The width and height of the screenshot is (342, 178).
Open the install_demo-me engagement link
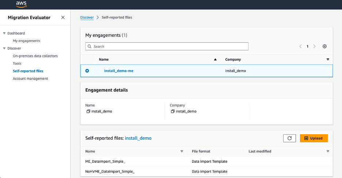(x=119, y=71)
